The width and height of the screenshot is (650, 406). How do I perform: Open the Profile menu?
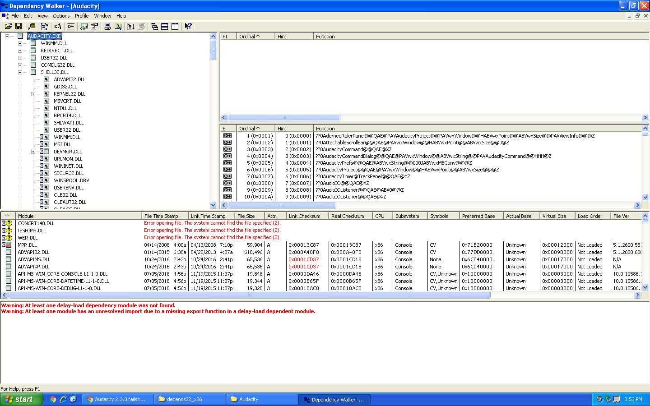click(82, 16)
